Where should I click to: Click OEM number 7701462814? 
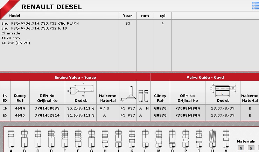[47, 115]
